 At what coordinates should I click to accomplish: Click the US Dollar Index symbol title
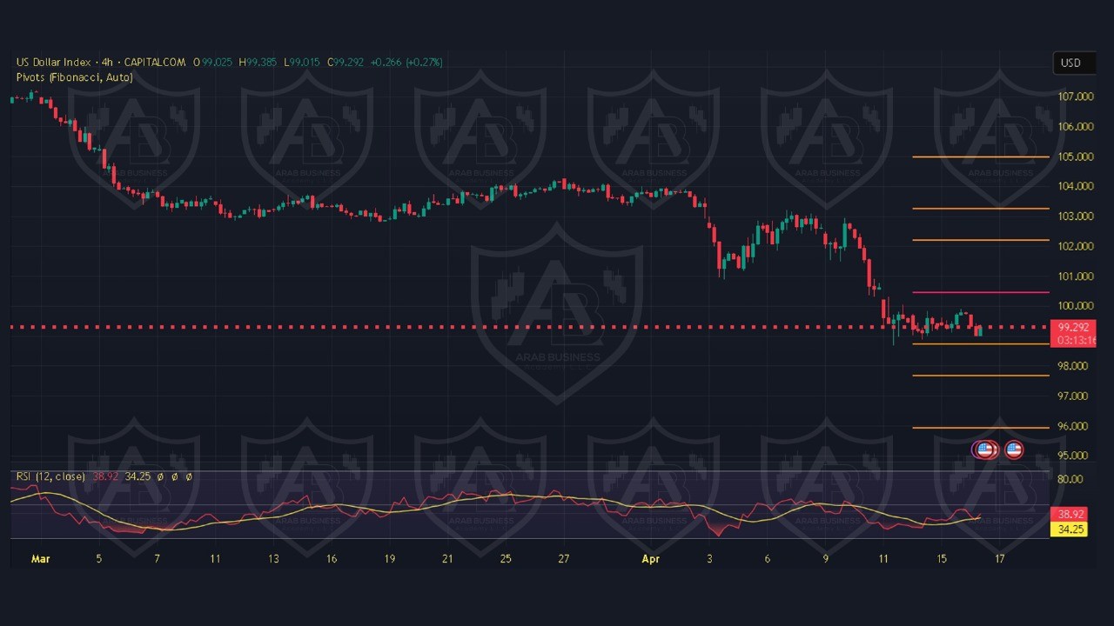[x=52, y=63]
